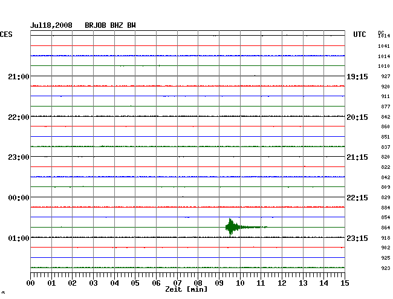Click the channel label BHZ
Image resolution: width=393 pixels, height=299 pixels.
pos(117,25)
